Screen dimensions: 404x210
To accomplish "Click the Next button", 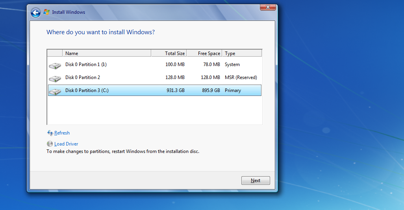I will (x=256, y=181).
